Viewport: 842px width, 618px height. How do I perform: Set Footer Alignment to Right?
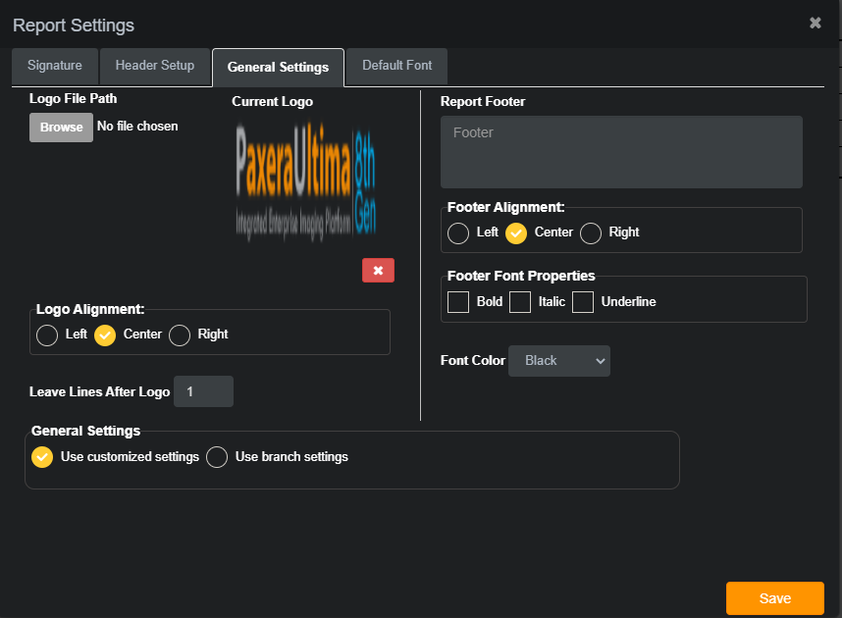[x=591, y=233]
